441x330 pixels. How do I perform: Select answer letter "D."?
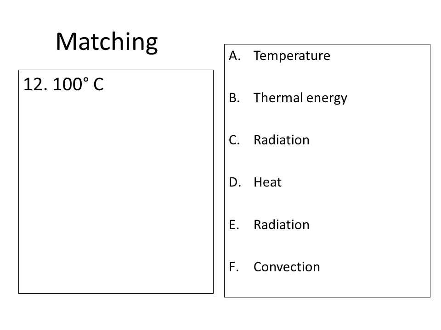pyautogui.click(x=235, y=182)
